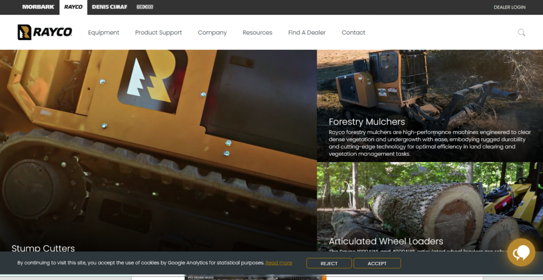Open the Dealer Login link
Image resolution: width=543 pixels, height=280 pixels.
coord(510,7)
